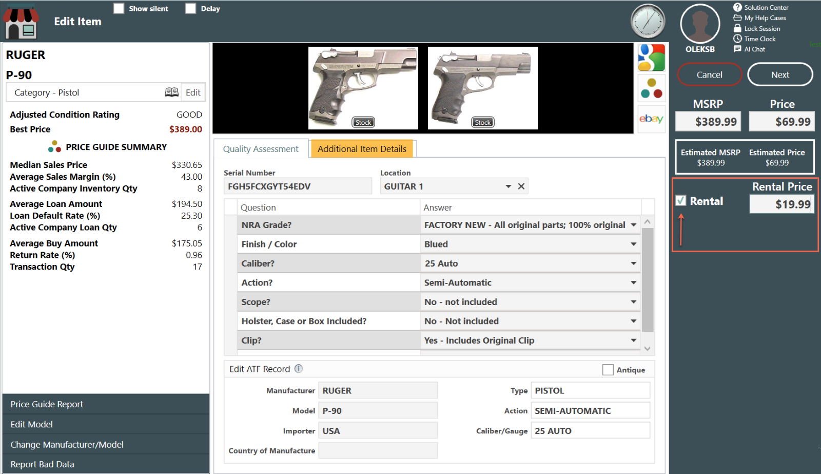Screen dimensions: 821x474
Task: Click the Rental Price field
Action: tap(782, 204)
